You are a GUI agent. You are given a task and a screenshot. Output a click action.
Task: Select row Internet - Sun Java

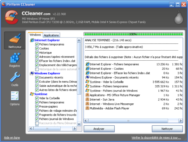coord(133,99)
